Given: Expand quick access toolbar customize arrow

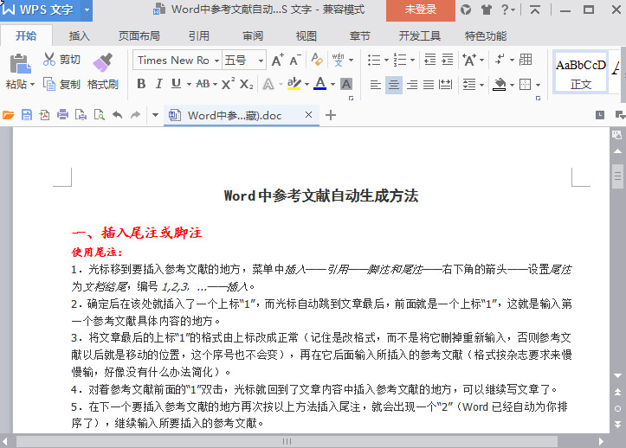Looking at the screenshot, I should click(x=155, y=115).
